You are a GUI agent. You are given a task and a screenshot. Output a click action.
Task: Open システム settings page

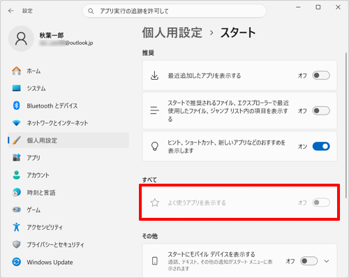pos(68,88)
